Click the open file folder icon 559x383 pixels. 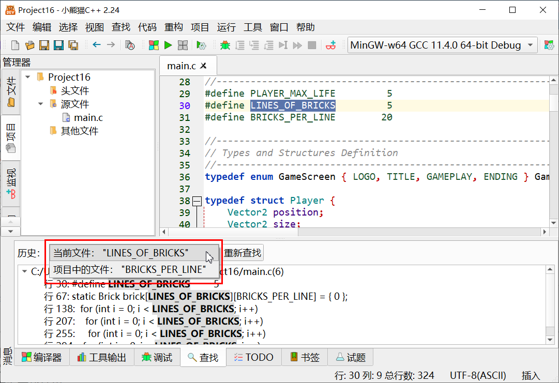coord(29,45)
